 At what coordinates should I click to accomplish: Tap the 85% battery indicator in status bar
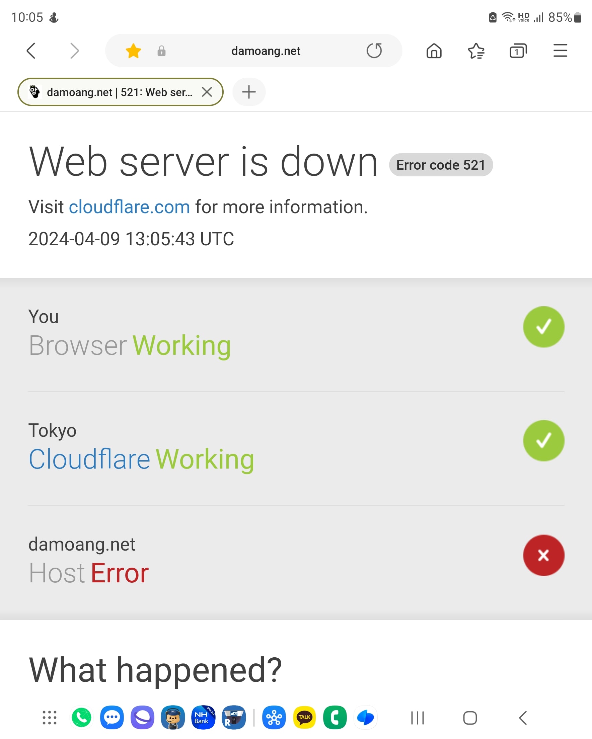(x=565, y=17)
